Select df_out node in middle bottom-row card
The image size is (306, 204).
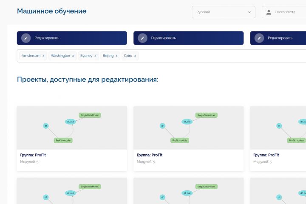[x=187, y=193]
